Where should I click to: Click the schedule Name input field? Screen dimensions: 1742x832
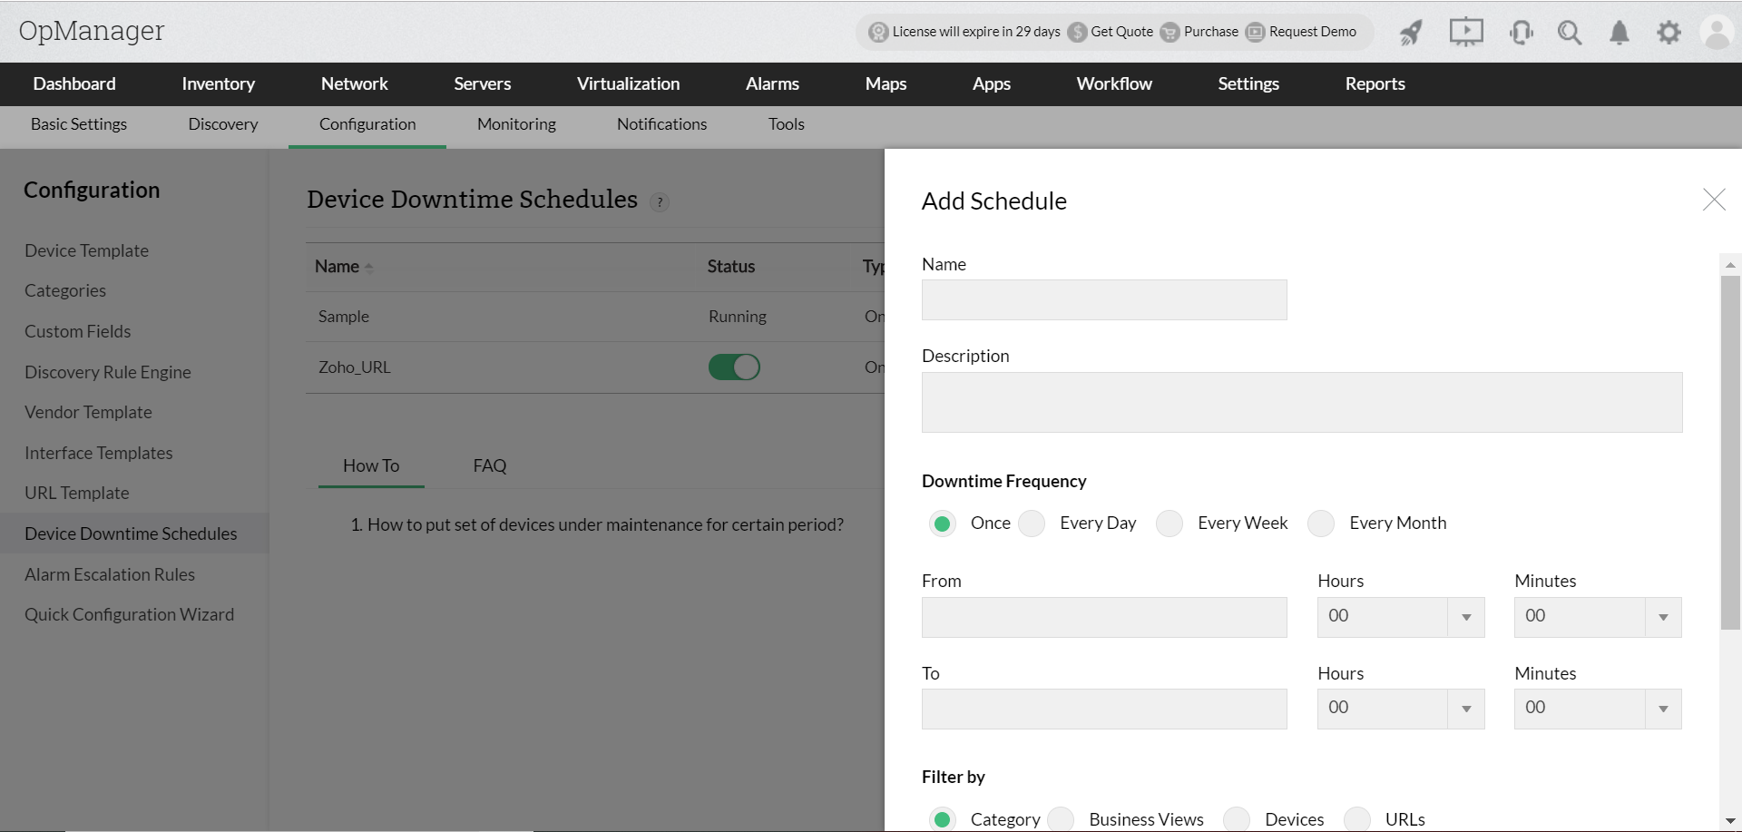1103,299
